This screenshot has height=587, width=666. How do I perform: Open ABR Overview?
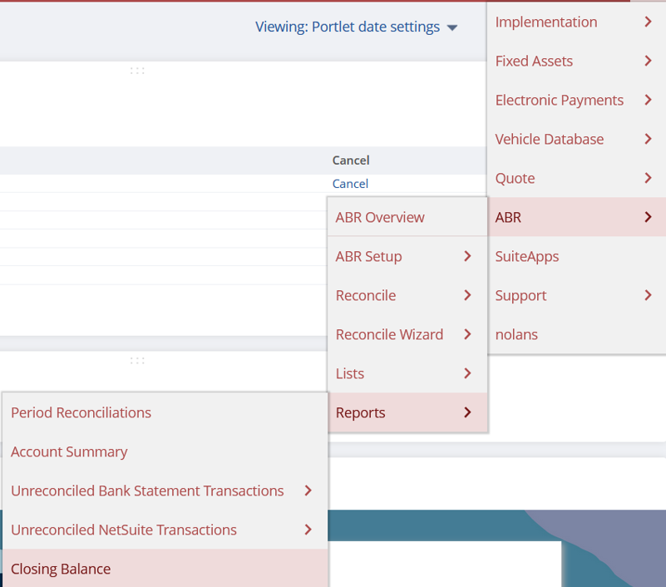click(x=380, y=218)
